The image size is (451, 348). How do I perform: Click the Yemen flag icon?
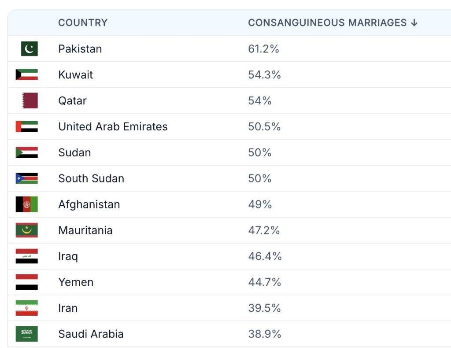tap(27, 282)
